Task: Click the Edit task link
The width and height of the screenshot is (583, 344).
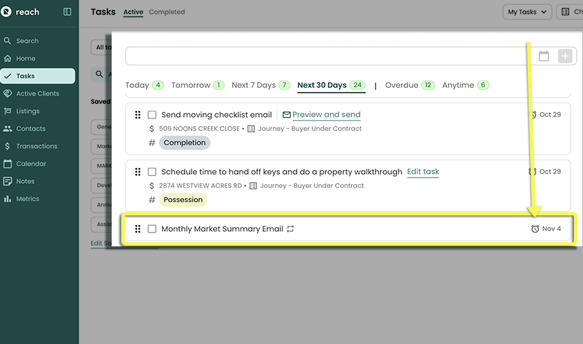Action: point(422,172)
